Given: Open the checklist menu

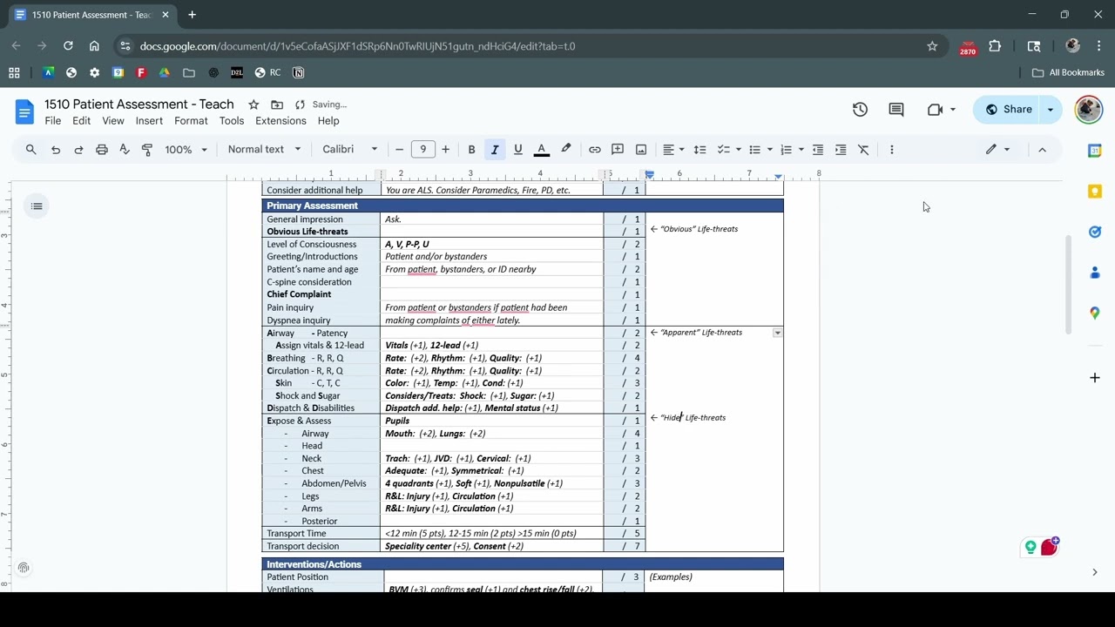Looking at the screenshot, I should click(728, 150).
